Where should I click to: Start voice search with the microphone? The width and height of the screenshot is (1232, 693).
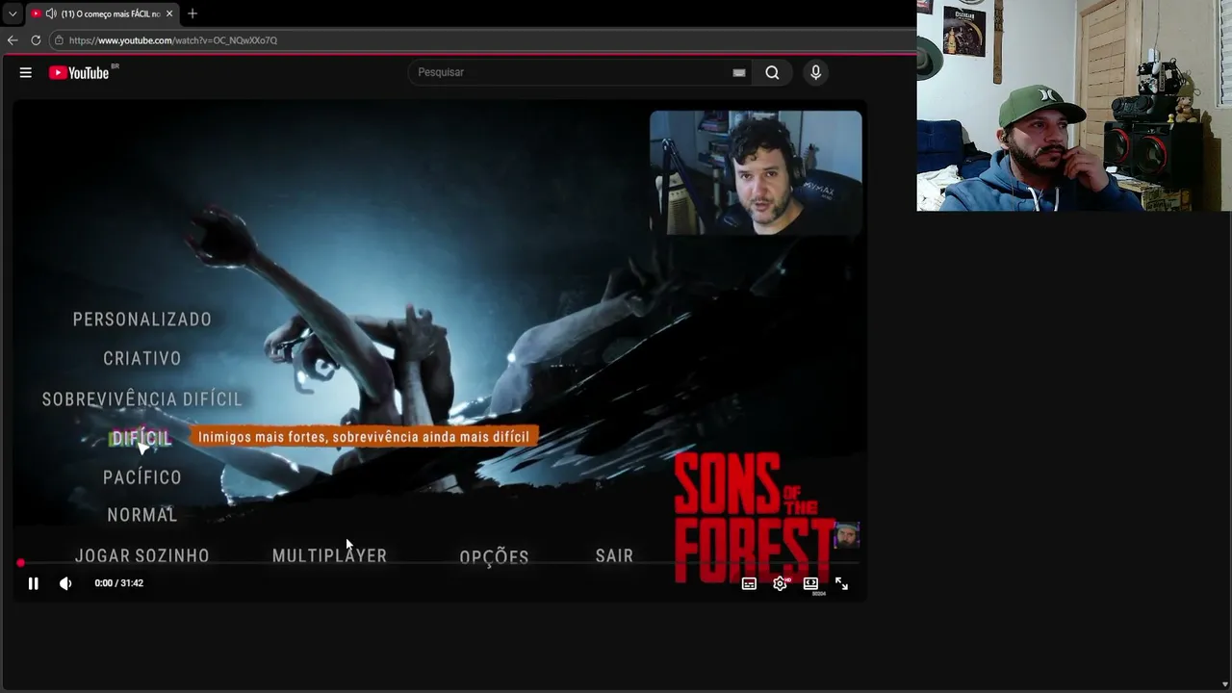tap(815, 72)
